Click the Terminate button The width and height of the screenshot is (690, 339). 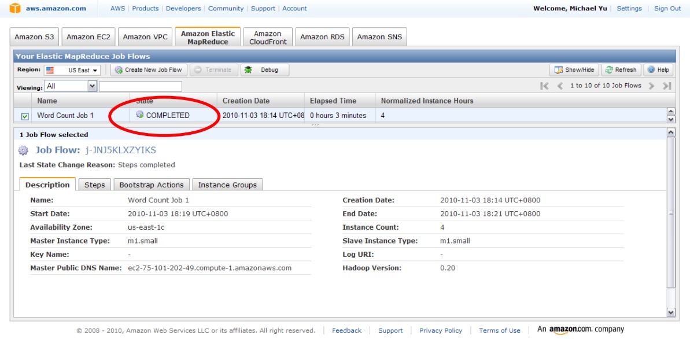215,70
